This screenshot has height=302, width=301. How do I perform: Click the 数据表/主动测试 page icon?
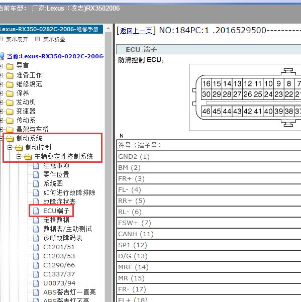pyautogui.click(x=36, y=229)
